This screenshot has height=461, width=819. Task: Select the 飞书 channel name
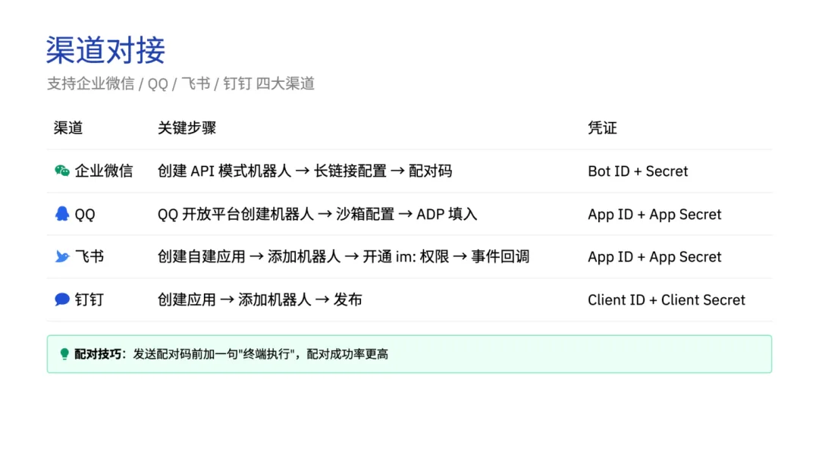[89, 256]
